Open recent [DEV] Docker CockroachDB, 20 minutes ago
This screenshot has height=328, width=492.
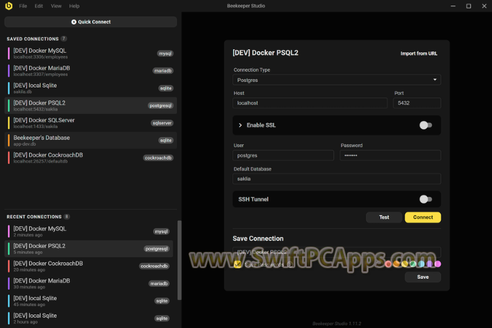point(89,266)
